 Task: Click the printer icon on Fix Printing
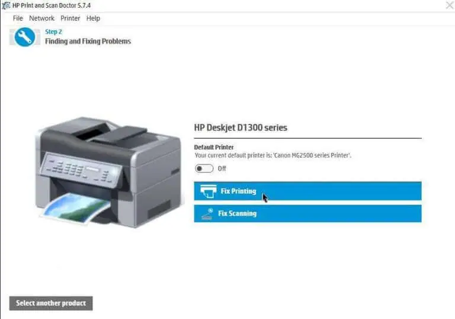point(209,191)
